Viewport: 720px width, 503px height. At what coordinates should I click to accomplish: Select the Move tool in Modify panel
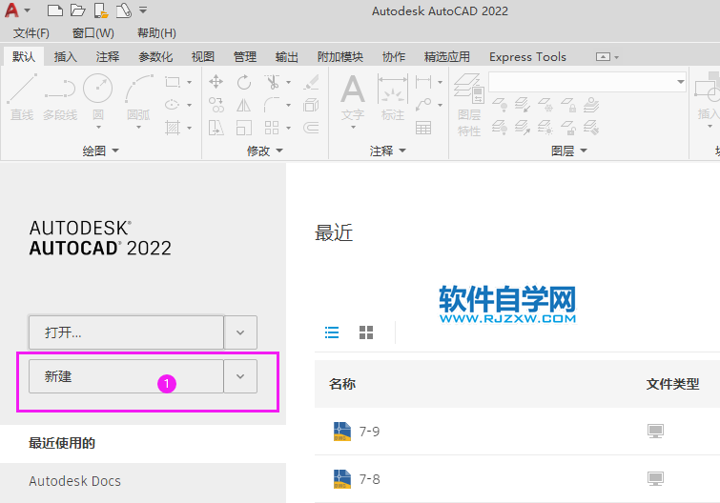[x=216, y=83]
